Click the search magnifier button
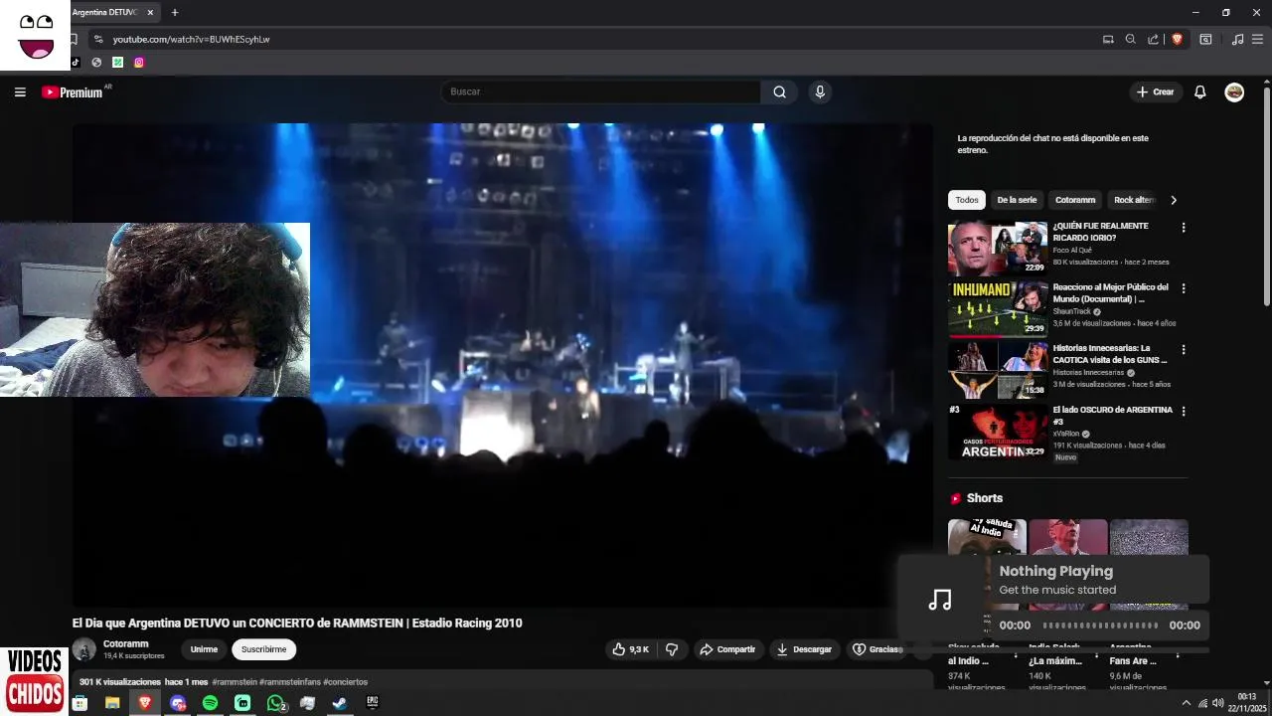The image size is (1272, 716). coord(780,91)
